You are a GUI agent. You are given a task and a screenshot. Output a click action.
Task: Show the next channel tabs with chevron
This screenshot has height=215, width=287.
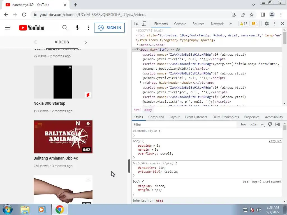86,42
